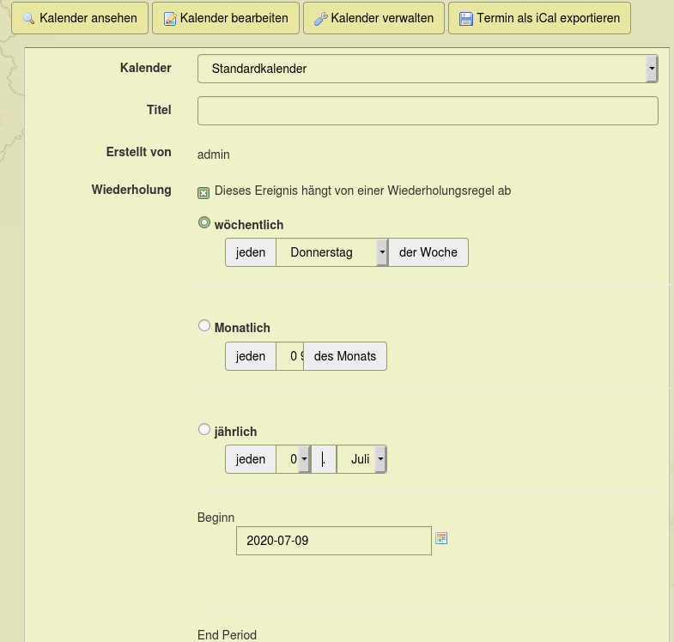Click the Beginn date field 2020-07-09
Image resolution: width=674 pixels, height=642 pixels.
click(x=334, y=541)
